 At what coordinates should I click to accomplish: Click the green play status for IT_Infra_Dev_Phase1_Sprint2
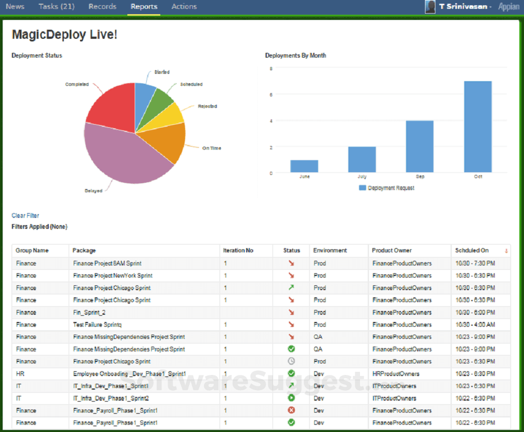(291, 398)
